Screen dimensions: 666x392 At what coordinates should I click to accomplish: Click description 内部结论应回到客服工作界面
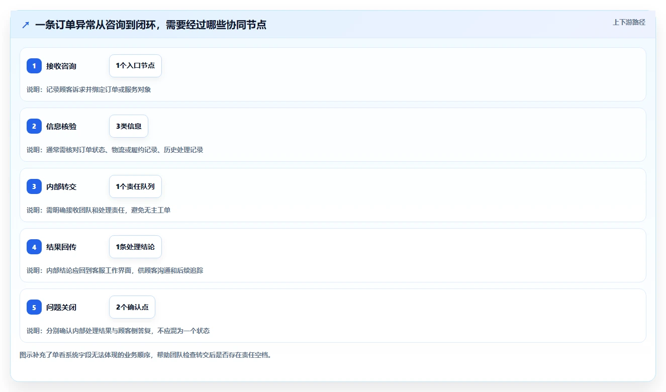[115, 270]
